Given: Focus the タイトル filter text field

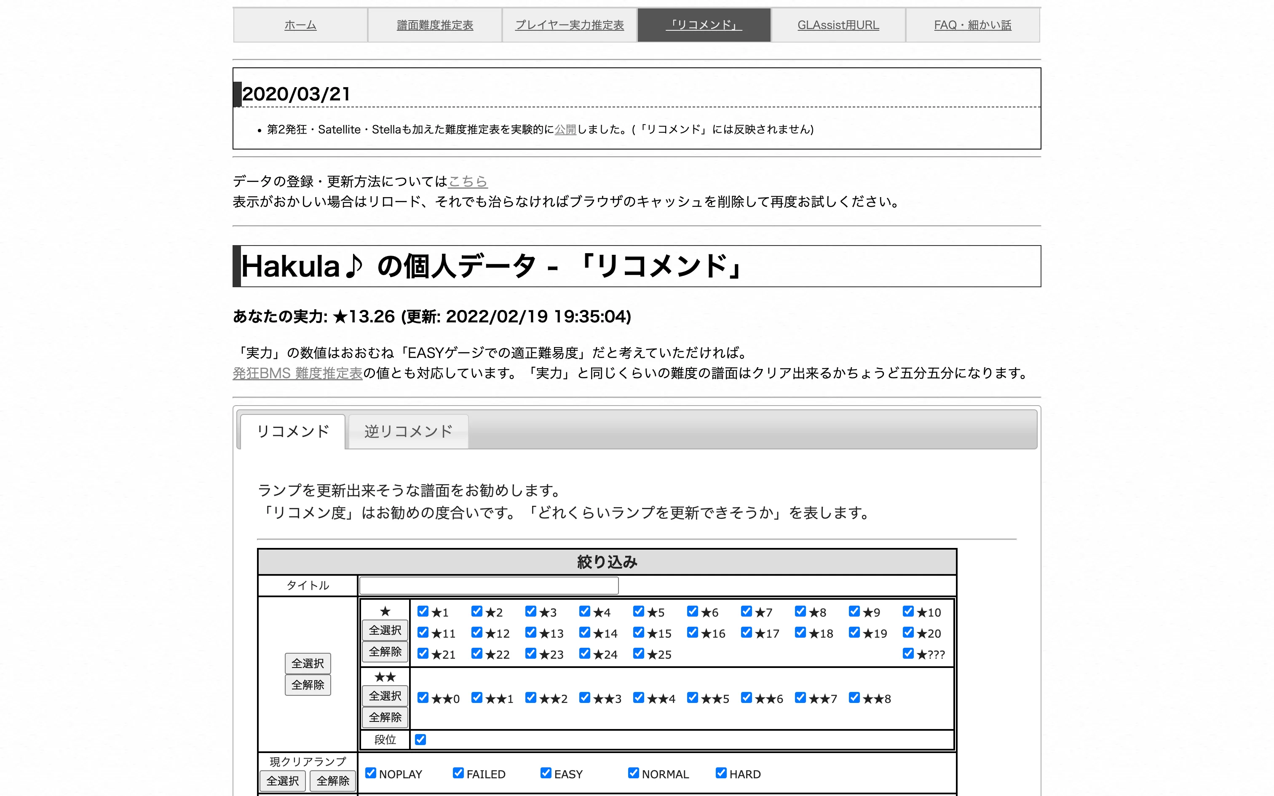Looking at the screenshot, I should point(489,585).
